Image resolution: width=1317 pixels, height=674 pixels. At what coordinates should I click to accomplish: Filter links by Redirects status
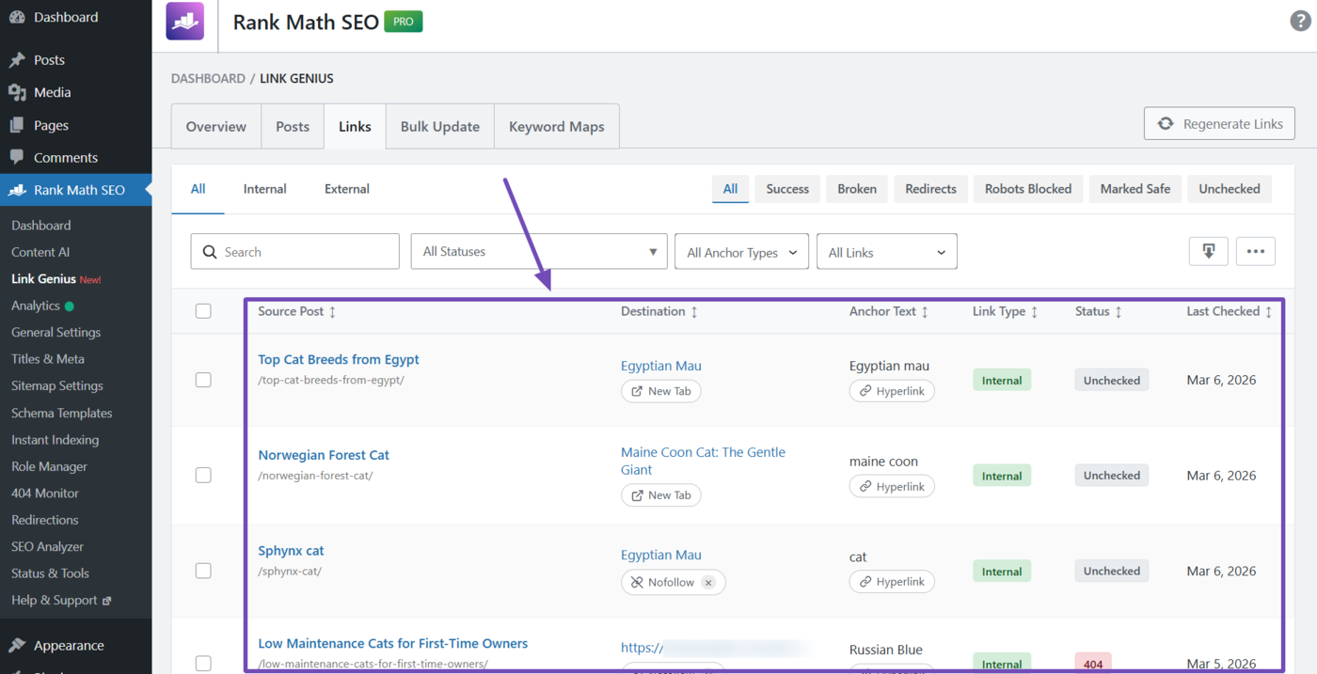pos(930,189)
